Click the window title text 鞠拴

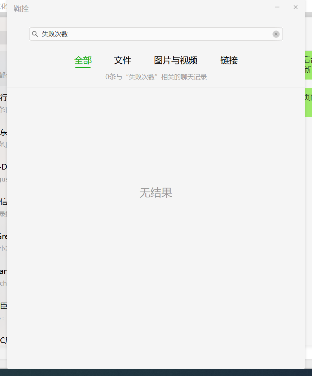pyautogui.click(x=21, y=9)
